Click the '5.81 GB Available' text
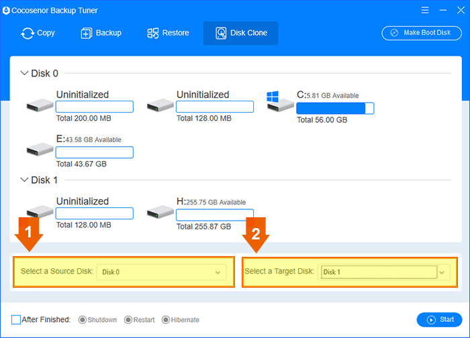Viewport: 470px width, 338px height. (x=333, y=96)
